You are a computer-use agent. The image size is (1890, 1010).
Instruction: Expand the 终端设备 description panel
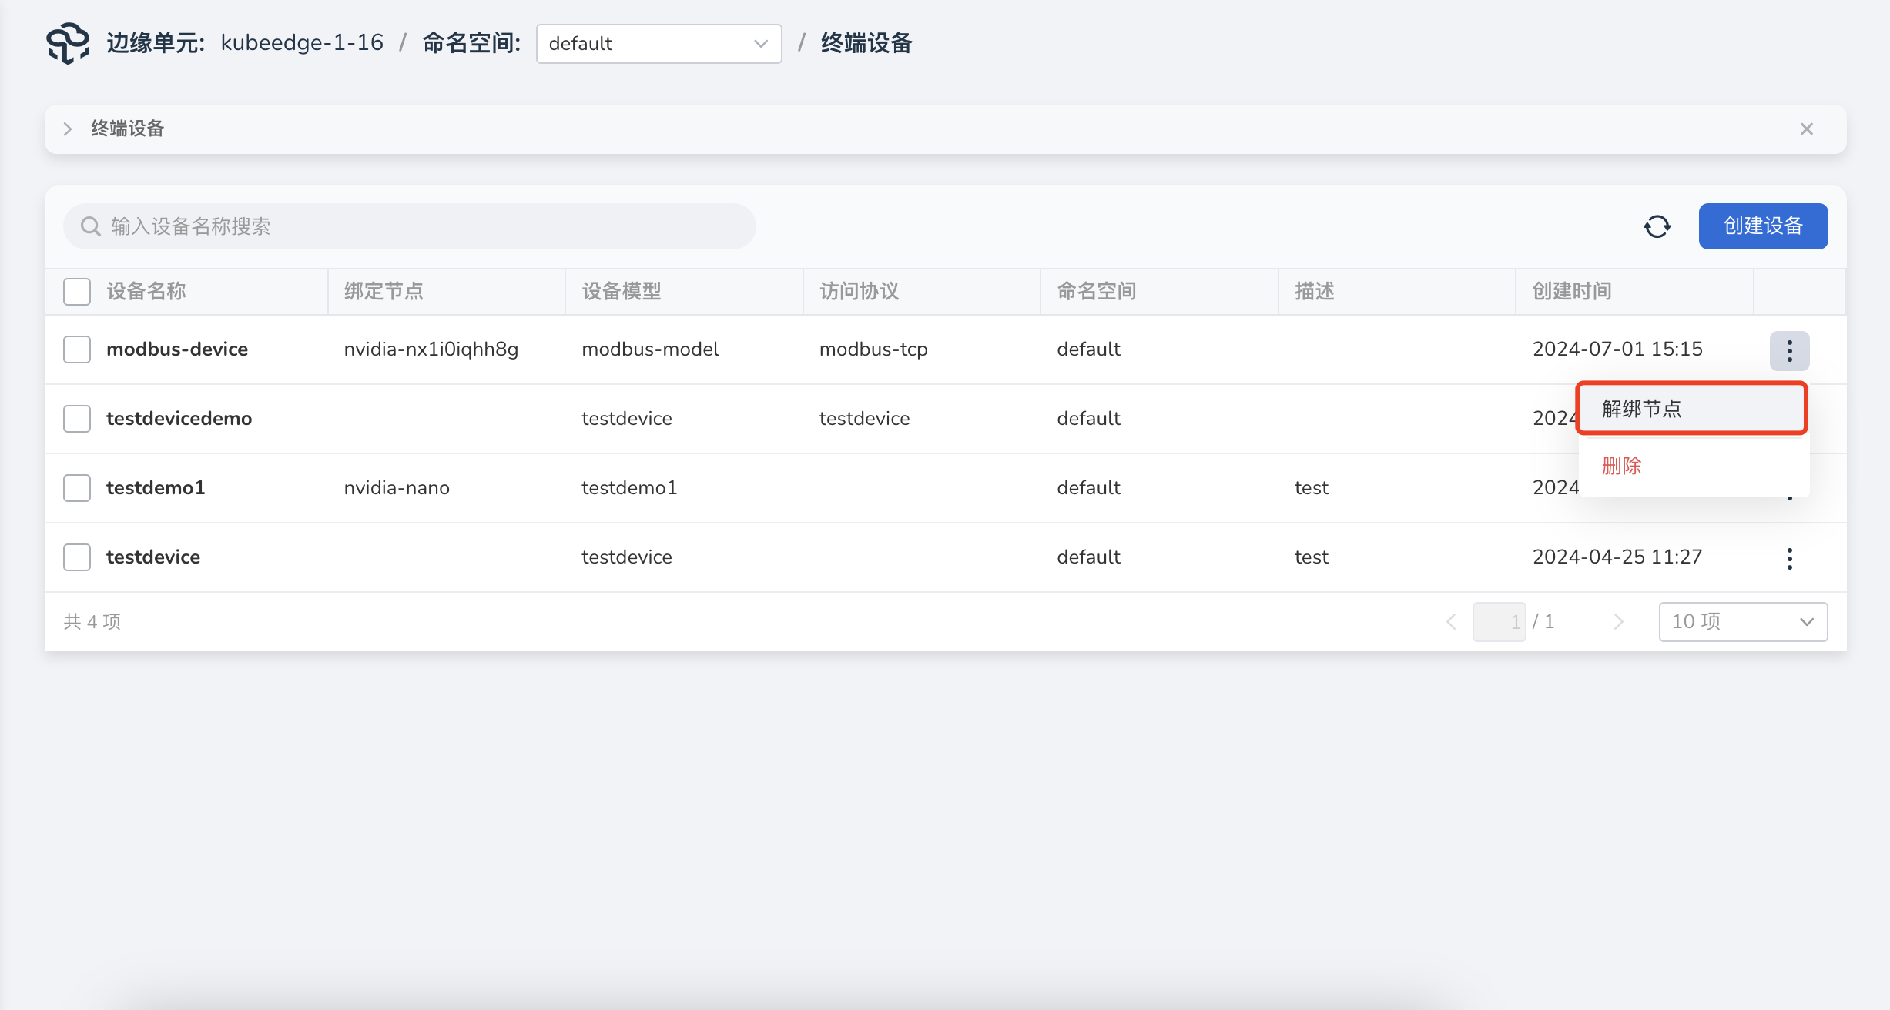(68, 129)
